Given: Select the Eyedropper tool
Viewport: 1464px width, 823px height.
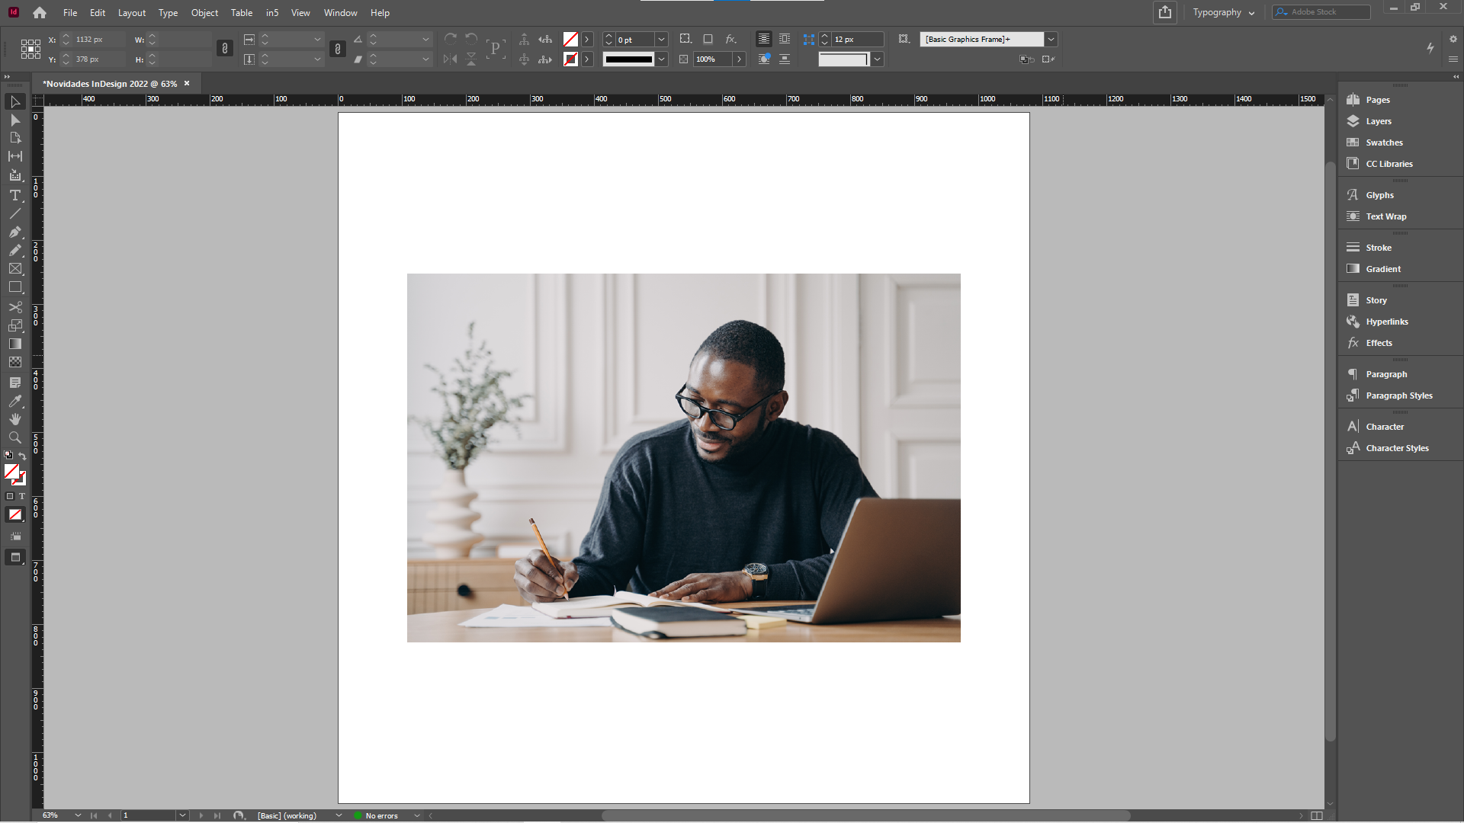Looking at the screenshot, I should 14,401.
